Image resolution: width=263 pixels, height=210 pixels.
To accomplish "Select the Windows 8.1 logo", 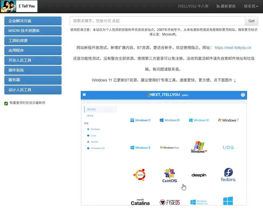I will tap(199, 120).
